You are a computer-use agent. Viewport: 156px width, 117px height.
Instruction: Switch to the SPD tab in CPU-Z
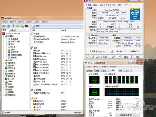point(114,5)
